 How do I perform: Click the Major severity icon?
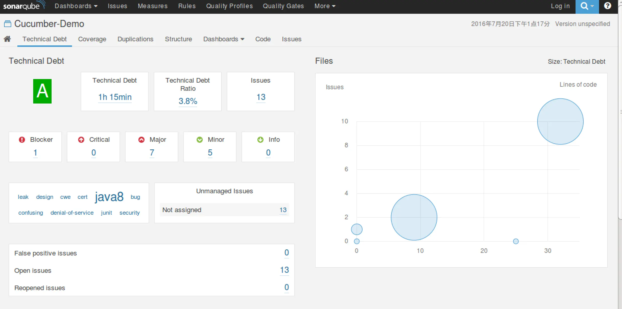tap(141, 139)
